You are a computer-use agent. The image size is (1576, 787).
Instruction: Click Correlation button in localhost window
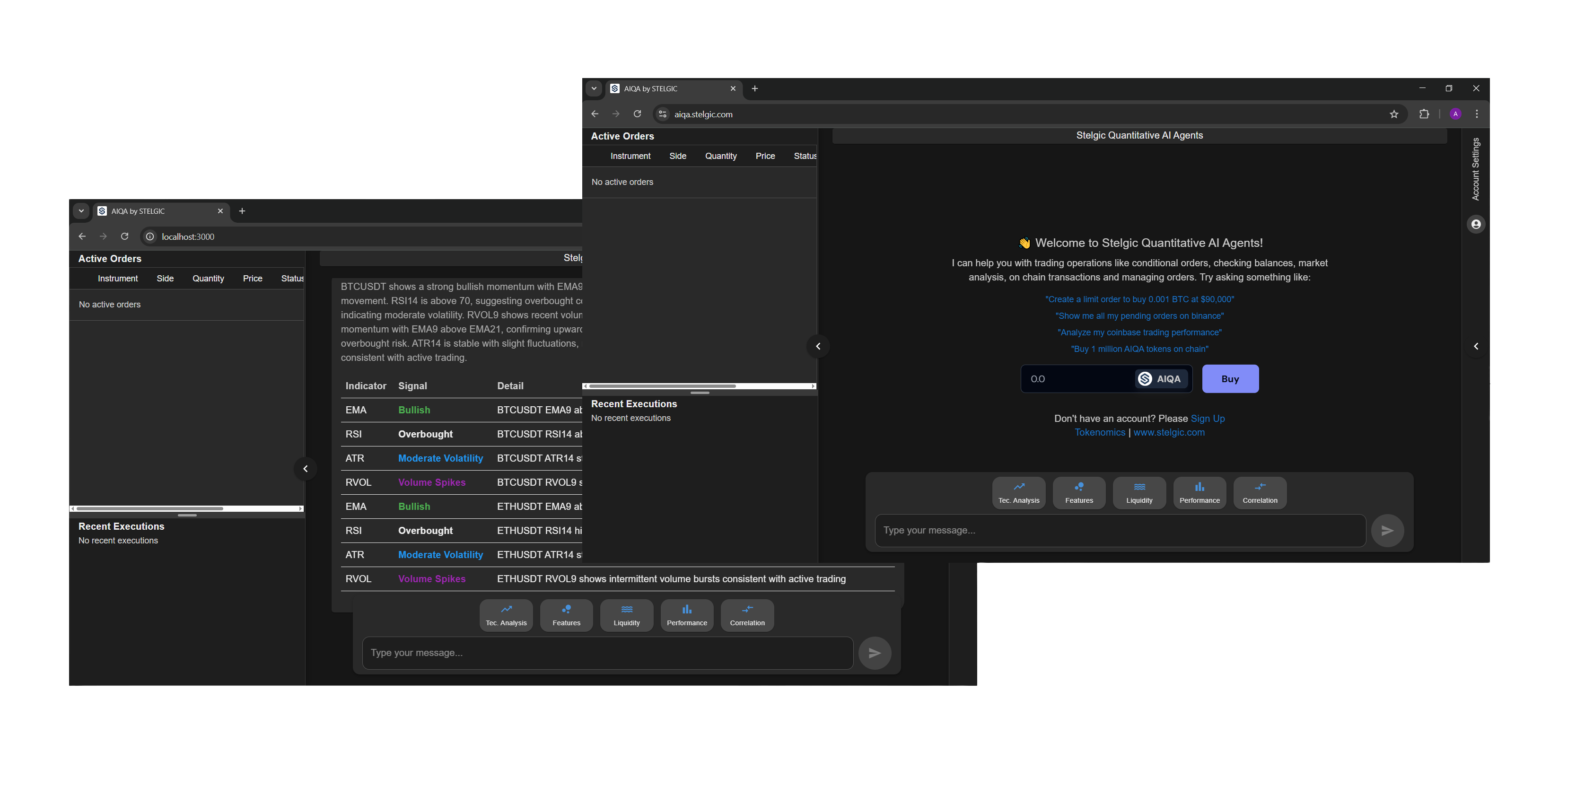(747, 615)
